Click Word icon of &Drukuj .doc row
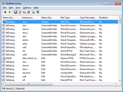 [x=4, y=25]
